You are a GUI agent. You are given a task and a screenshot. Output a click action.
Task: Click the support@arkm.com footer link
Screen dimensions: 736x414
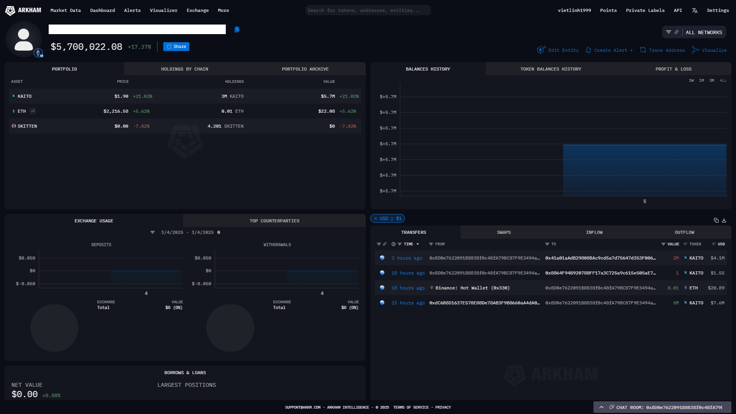coord(303,407)
